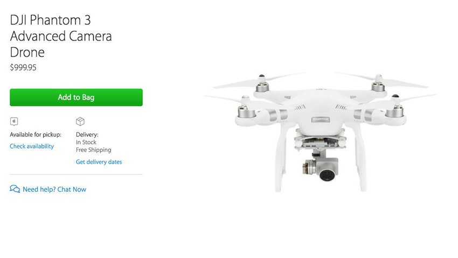Click the DJI Phantom 3 product title
The height and width of the screenshot is (258, 458).
click(x=61, y=36)
